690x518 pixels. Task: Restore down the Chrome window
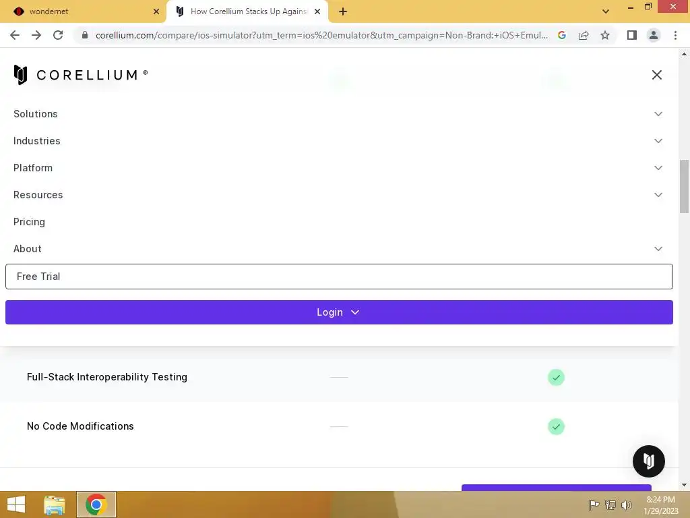(x=648, y=7)
